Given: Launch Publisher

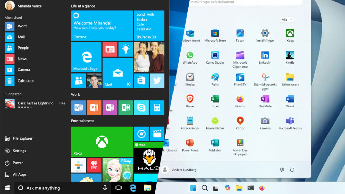Looking at the screenshot, I should (215, 145).
